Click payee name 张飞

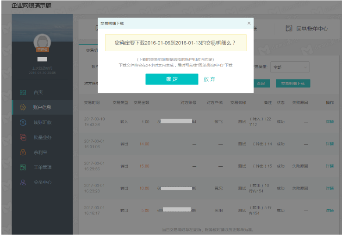(218, 122)
